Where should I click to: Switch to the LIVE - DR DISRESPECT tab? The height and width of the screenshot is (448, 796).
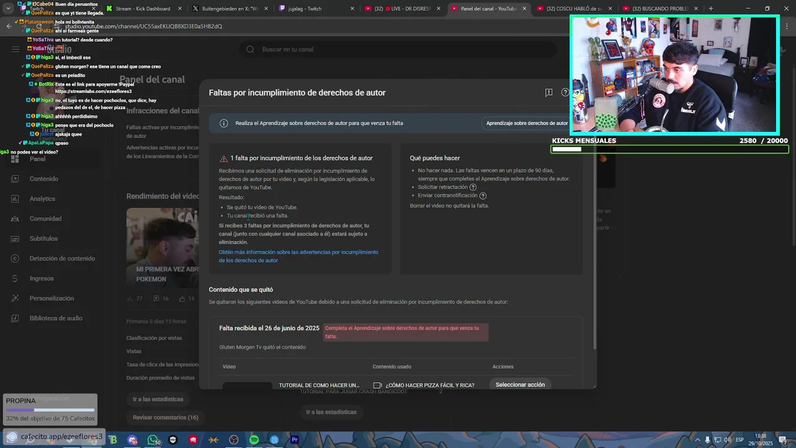tap(402, 9)
